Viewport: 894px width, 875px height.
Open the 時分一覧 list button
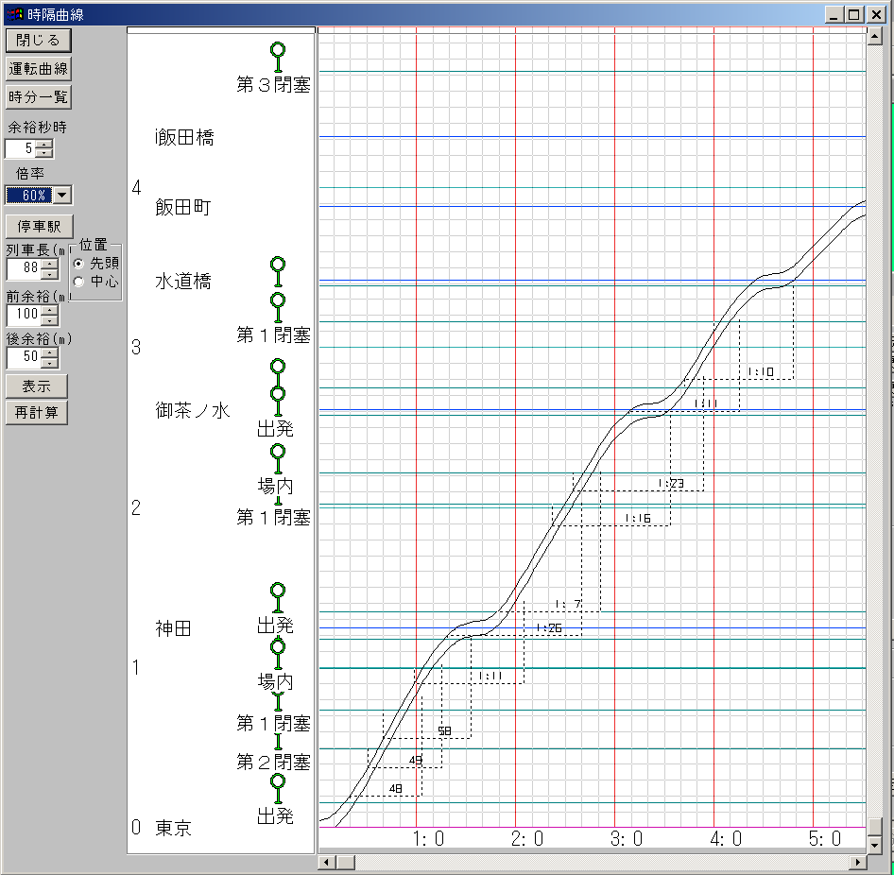(x=38, y=97)
